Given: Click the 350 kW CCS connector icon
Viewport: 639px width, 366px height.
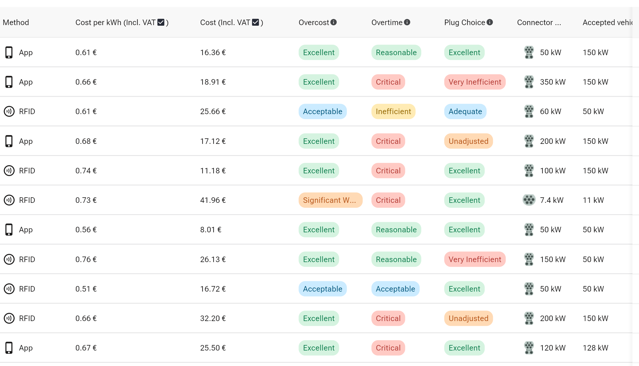Looking at the screenshot, I should pyautogui.click(x=529, y=82).
